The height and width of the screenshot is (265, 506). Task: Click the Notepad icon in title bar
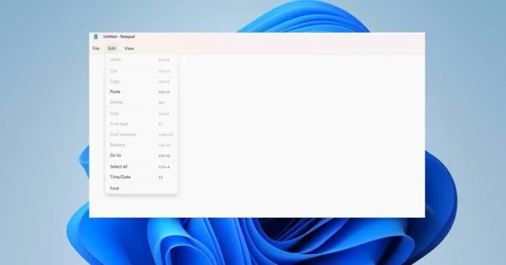(x=95, y=37)
